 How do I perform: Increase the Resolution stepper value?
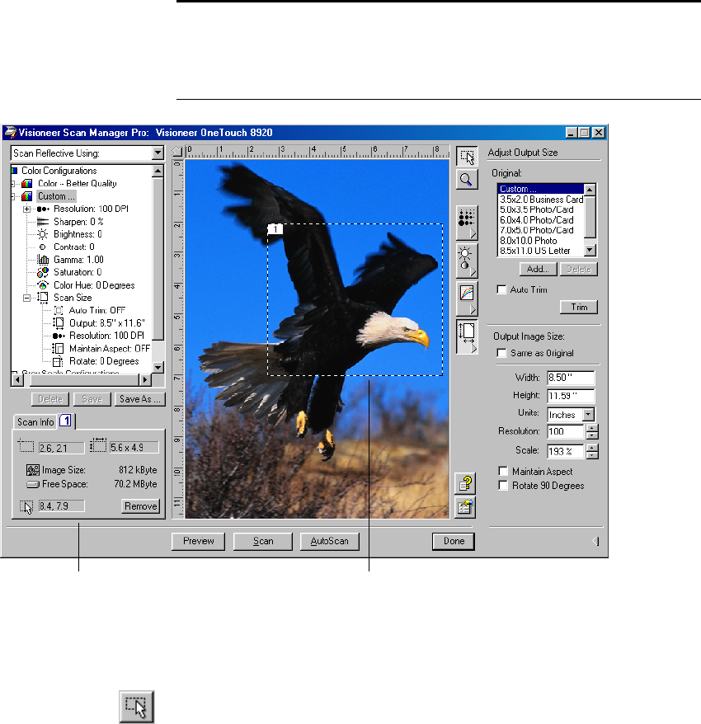[592, 428]
